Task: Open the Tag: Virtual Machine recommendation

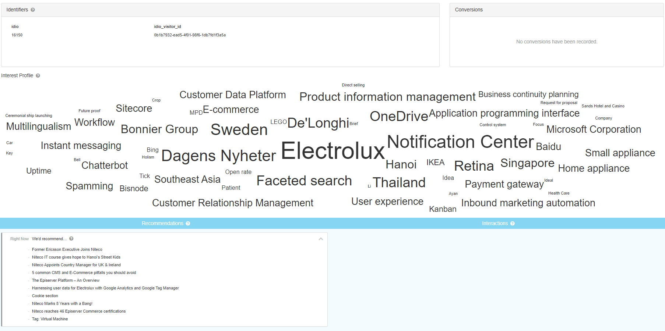Action: (x=50, y=319)
